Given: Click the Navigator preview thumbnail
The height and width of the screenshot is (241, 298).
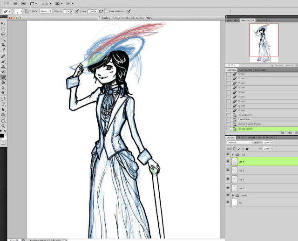Looking at the screenshot, I should [264, 42].
